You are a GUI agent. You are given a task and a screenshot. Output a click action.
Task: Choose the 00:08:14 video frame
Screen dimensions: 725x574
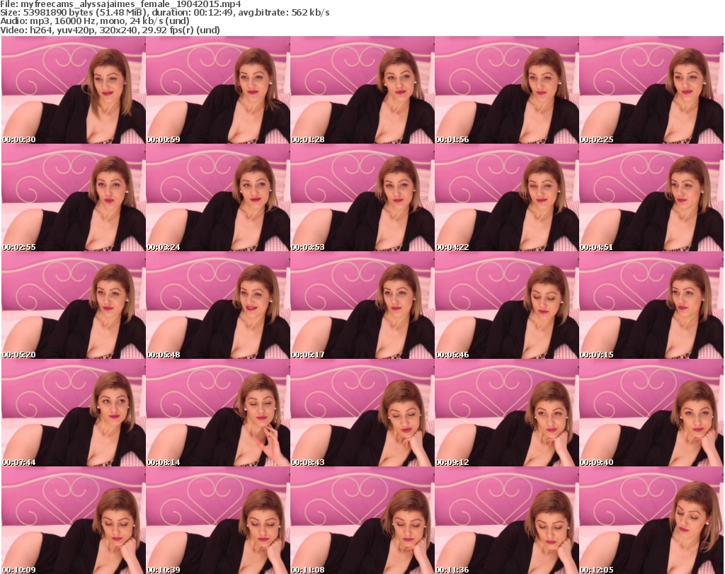click(218, 413)
